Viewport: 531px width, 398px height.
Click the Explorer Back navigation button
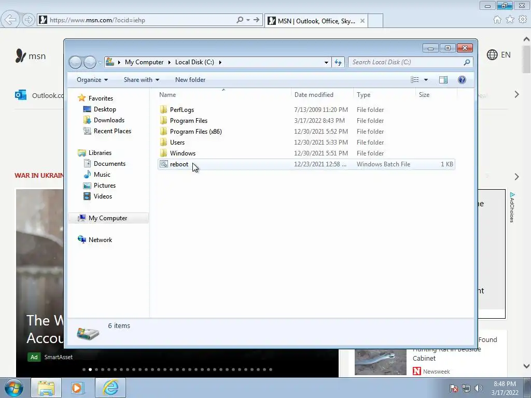(x=75, y=62)
